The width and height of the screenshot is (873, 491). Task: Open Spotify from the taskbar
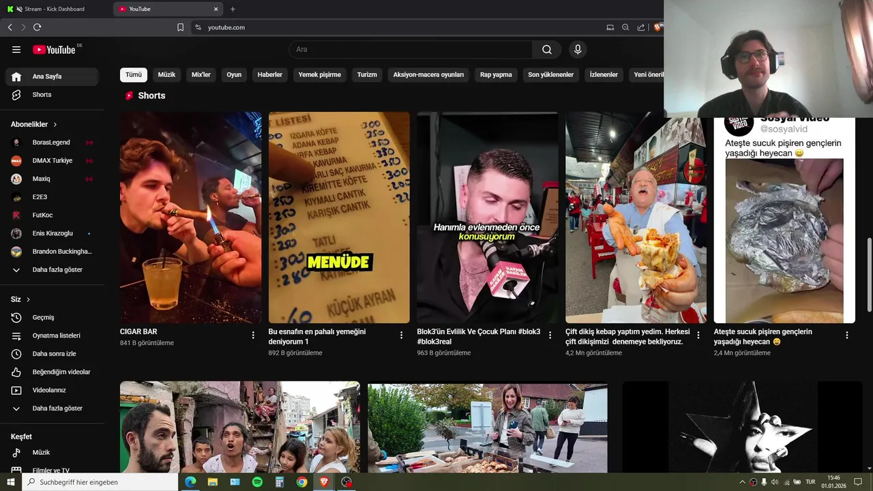(x=257, y=482)
